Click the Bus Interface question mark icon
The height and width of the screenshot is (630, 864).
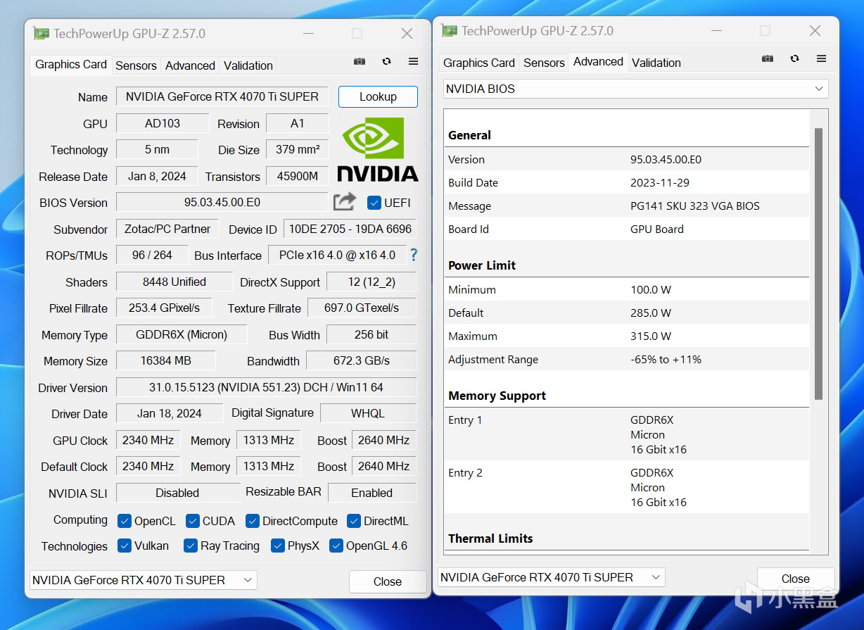point(414,255)
